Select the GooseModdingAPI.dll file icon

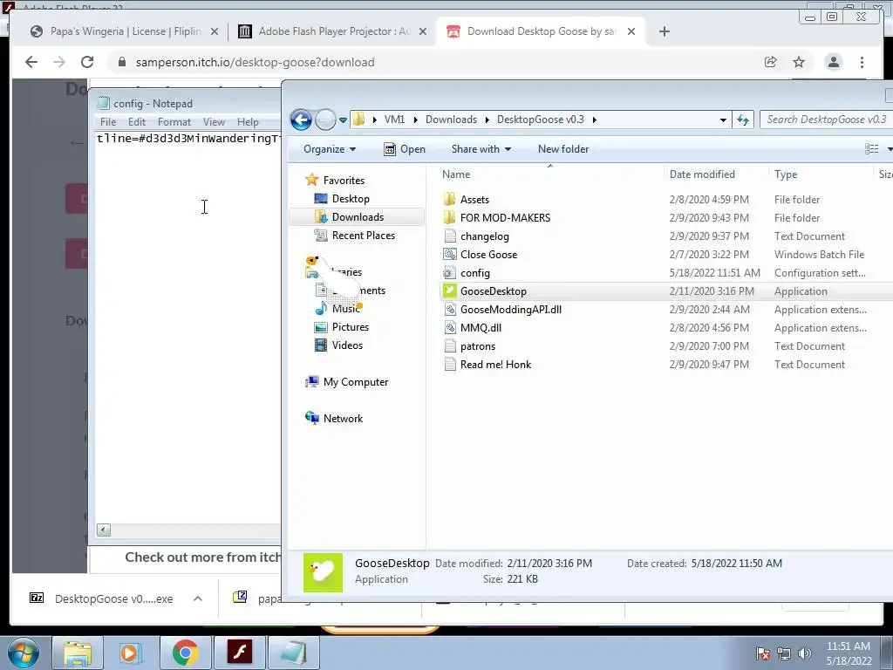coord(450,310)
